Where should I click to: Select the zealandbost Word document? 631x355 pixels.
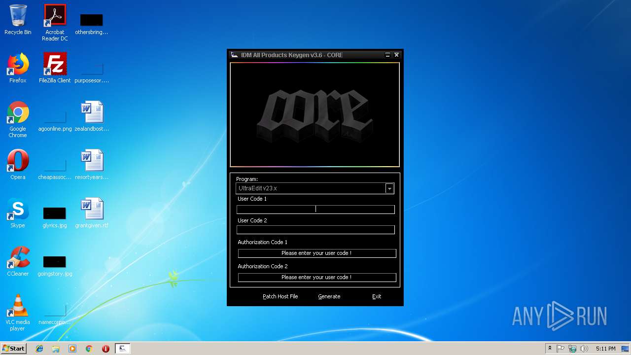pyautogui.click(x=92, y=116)
